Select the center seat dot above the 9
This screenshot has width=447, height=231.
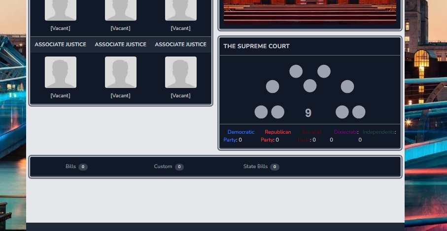pos(310,86)
